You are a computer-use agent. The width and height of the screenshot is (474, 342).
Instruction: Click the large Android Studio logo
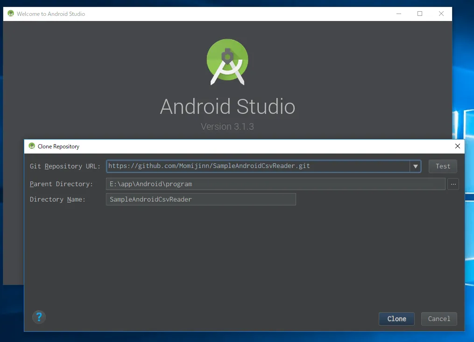(227, 62)
